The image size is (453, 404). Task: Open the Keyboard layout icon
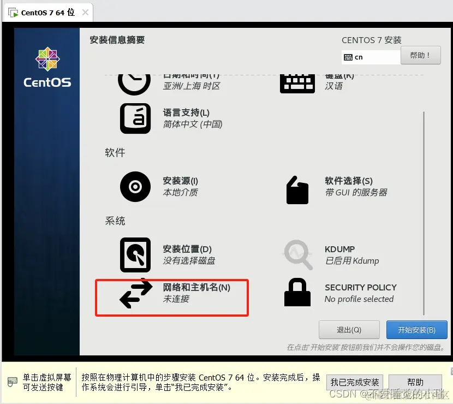coord(297,84)
